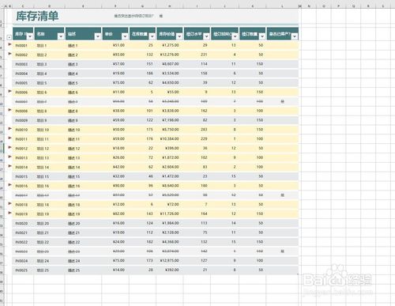Select the name cell 项目 2
The image size is (395, 306).
click(x=49, y=55)
